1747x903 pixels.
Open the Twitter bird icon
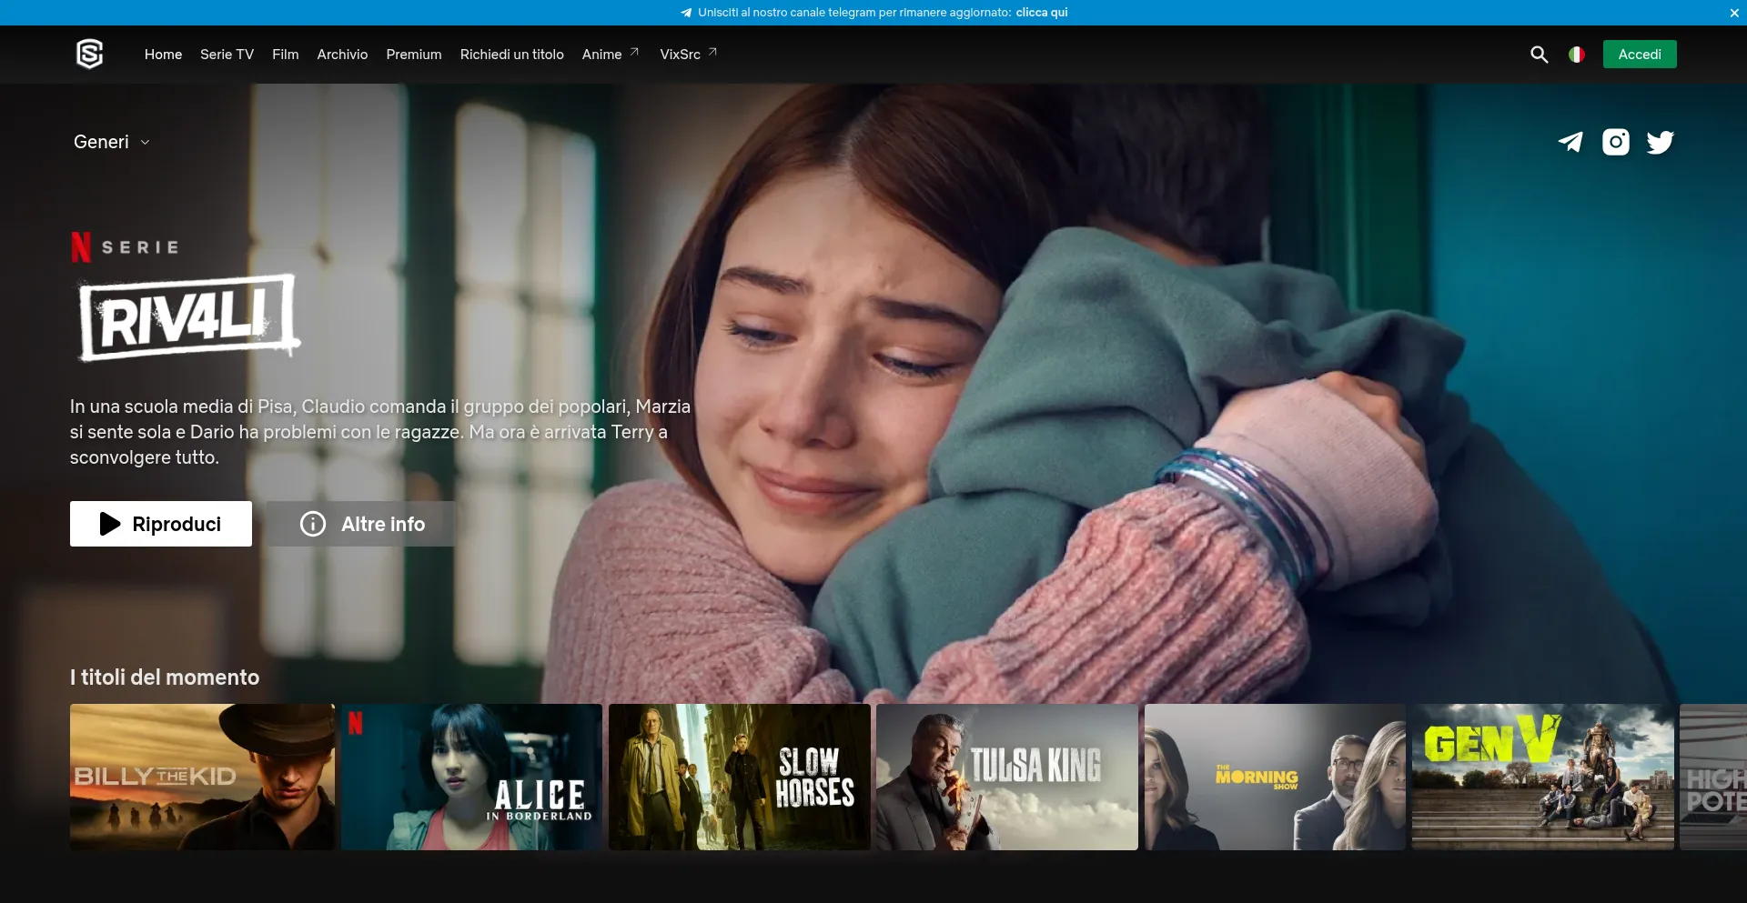(x=1660, y=142)
